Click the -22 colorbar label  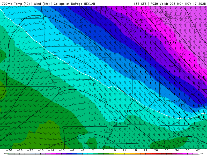pos(30,150)
